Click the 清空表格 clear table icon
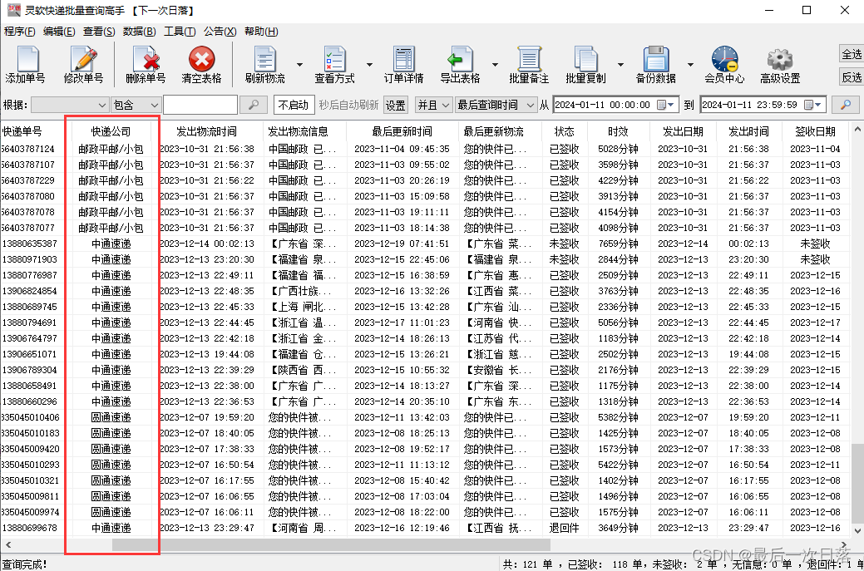This screenshot has width=864, height=571. (x=202, y=65)
